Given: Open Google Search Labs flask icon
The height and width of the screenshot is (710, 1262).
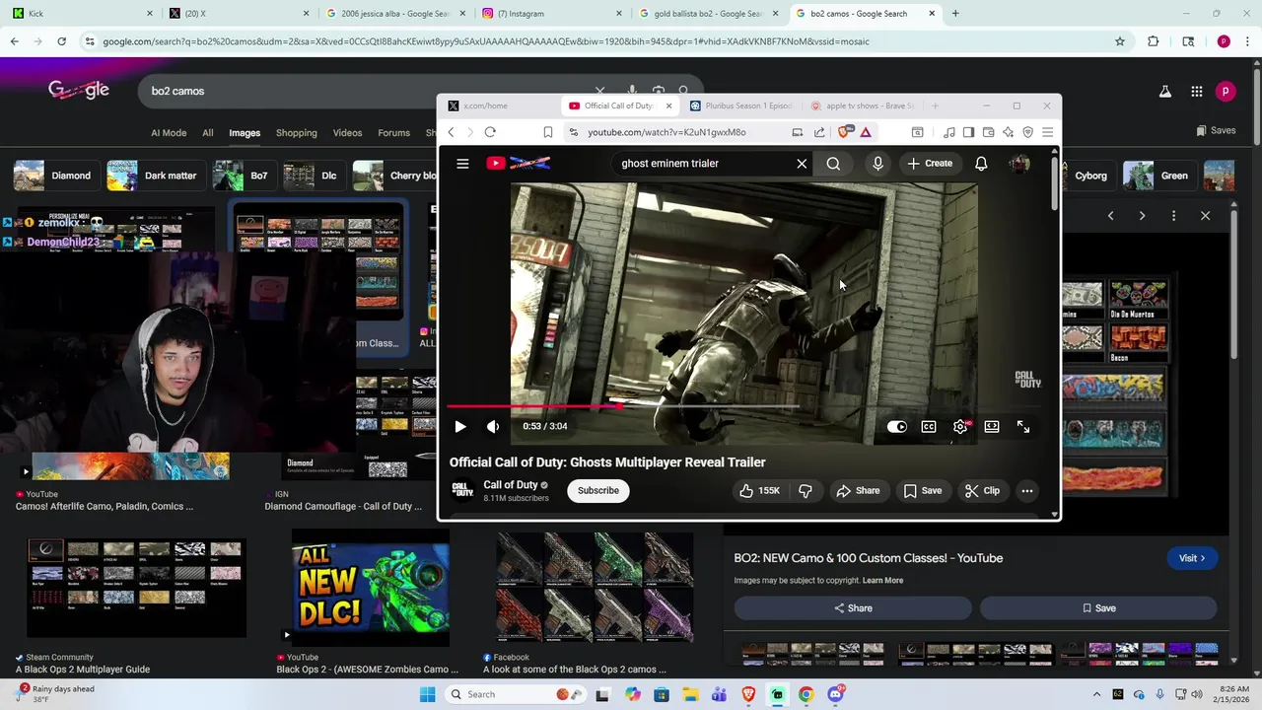Looking at the screenshot, I should click(1165, 91).
